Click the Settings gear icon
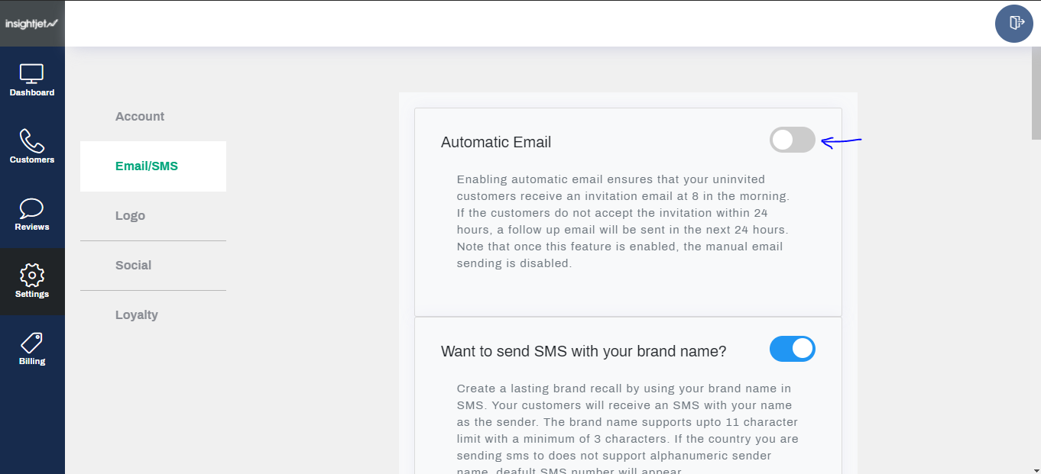Viewport: 1041px width, 474px height. click(x=31, y=275)
